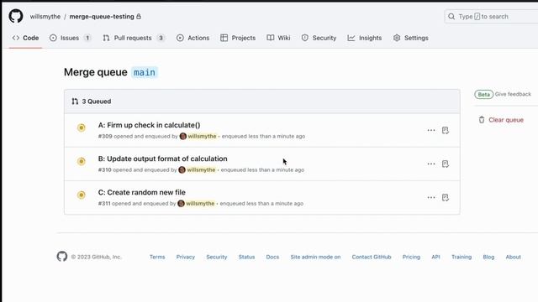Open the Pricing footer link
538x302 pixels.
[411, 257]
